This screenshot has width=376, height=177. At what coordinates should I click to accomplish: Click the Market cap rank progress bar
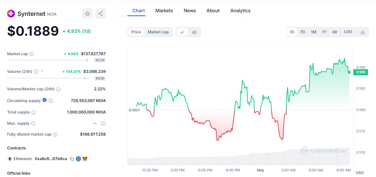point(48,60)
